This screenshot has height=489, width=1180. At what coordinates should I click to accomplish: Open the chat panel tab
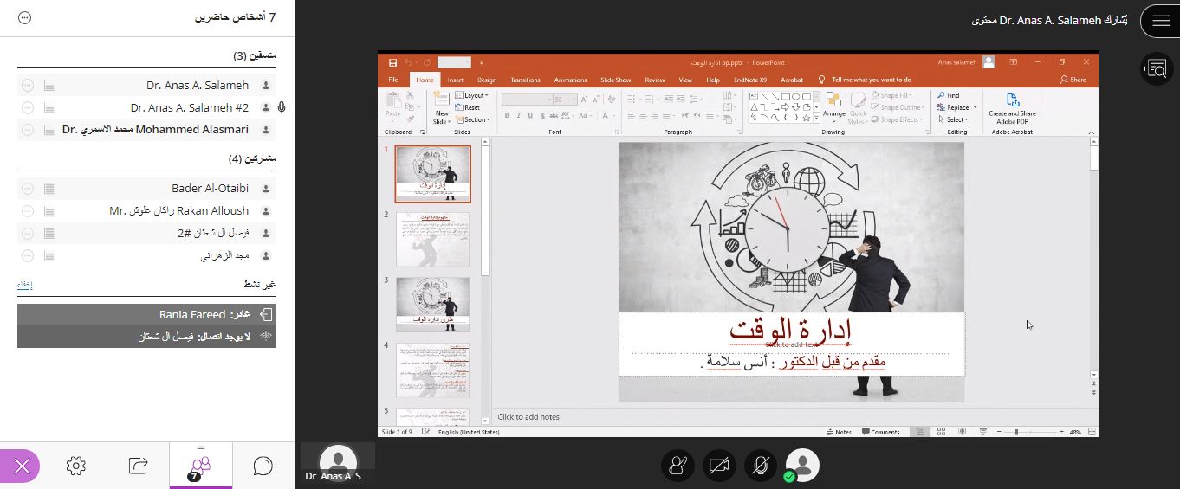263,466
